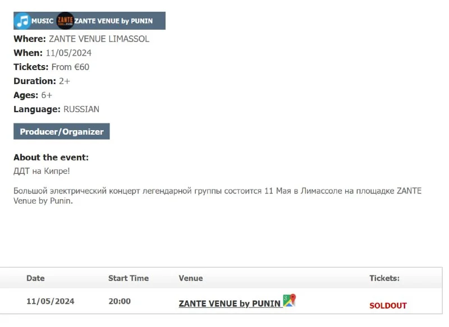Image resolution: width=449 pixels, height=327 pixels.
Task: Click the RUSSIAN language value
Action: (81, 109)
